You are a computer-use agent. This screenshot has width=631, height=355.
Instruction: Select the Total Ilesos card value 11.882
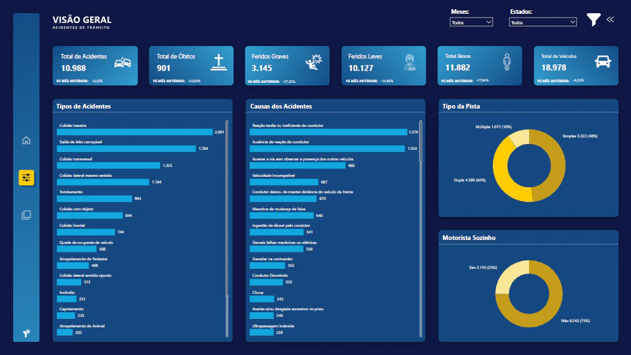(457, 68)
